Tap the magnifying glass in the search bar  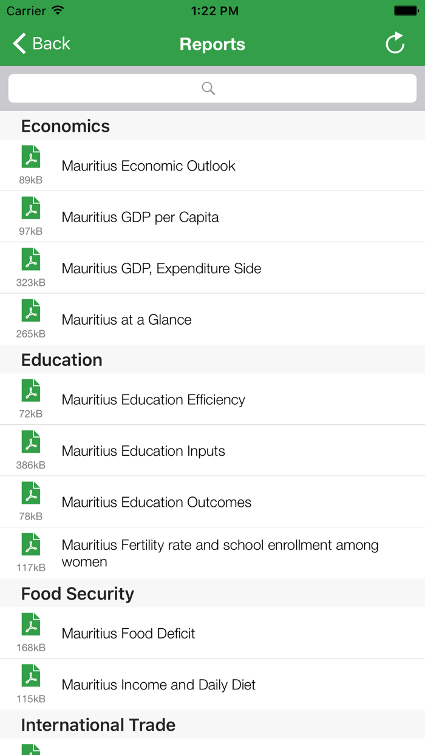208,88
